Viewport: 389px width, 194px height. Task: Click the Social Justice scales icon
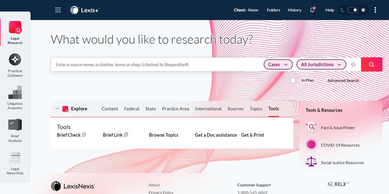[311, 161]
